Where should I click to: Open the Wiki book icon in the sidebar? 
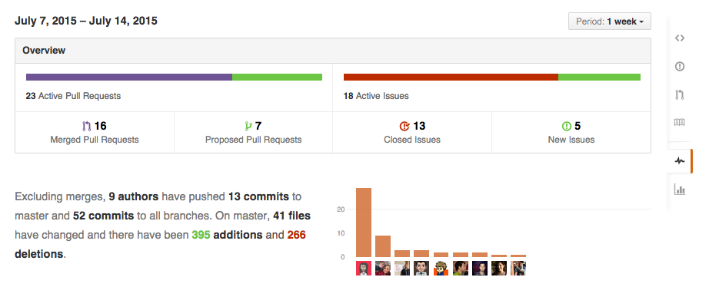coord(679,122)
